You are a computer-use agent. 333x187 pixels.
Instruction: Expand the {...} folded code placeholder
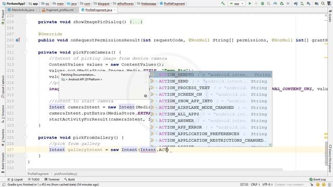136,22
